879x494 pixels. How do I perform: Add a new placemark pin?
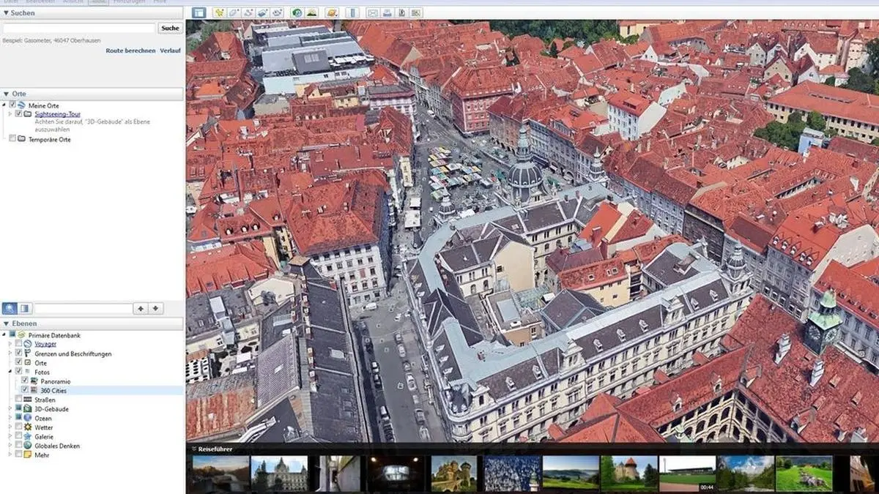[x=219, y=12]
